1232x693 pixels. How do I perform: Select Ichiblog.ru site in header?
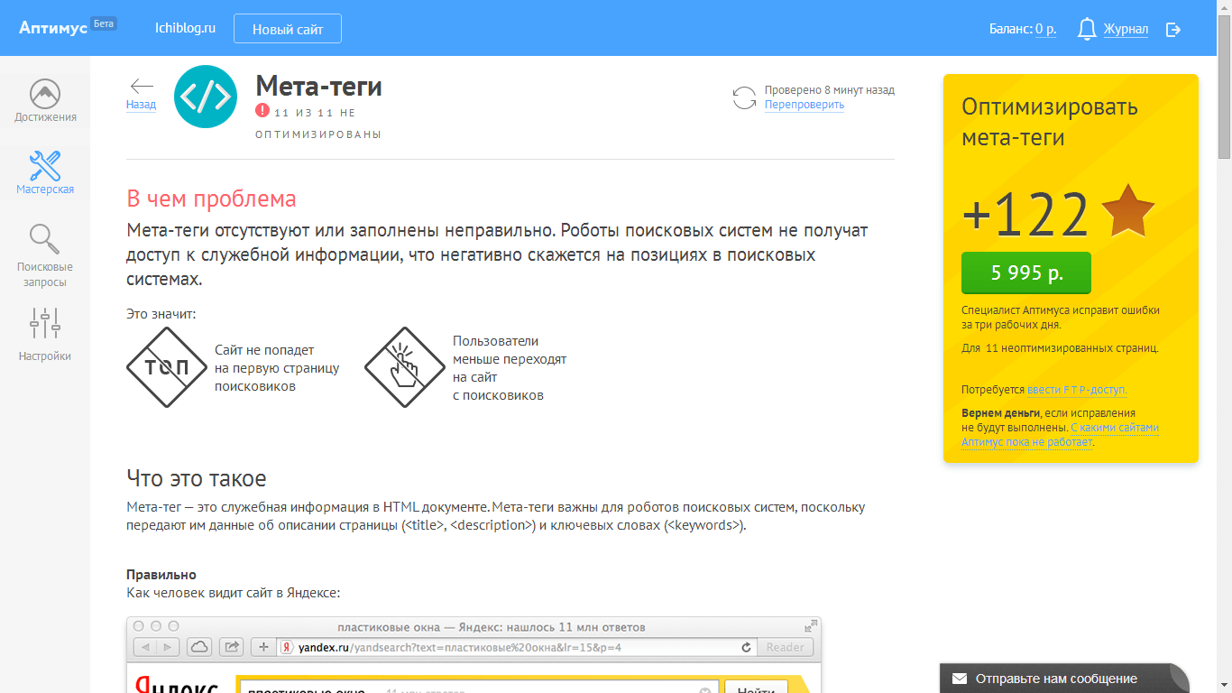(185, 28)
